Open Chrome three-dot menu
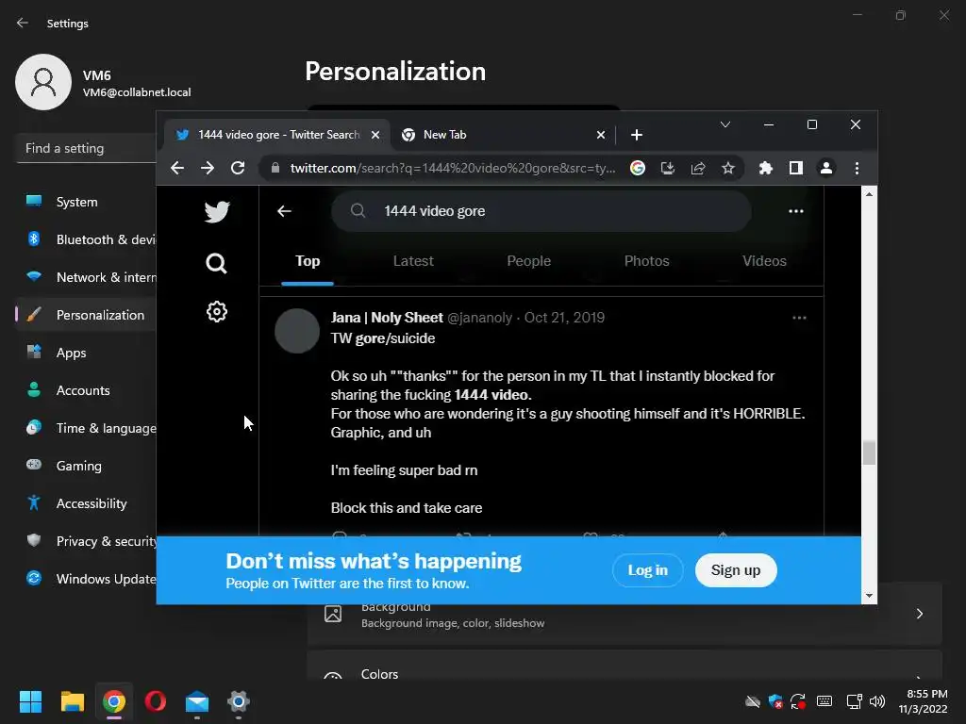This screenshot has width=966, height=724. tap(857, 168)
